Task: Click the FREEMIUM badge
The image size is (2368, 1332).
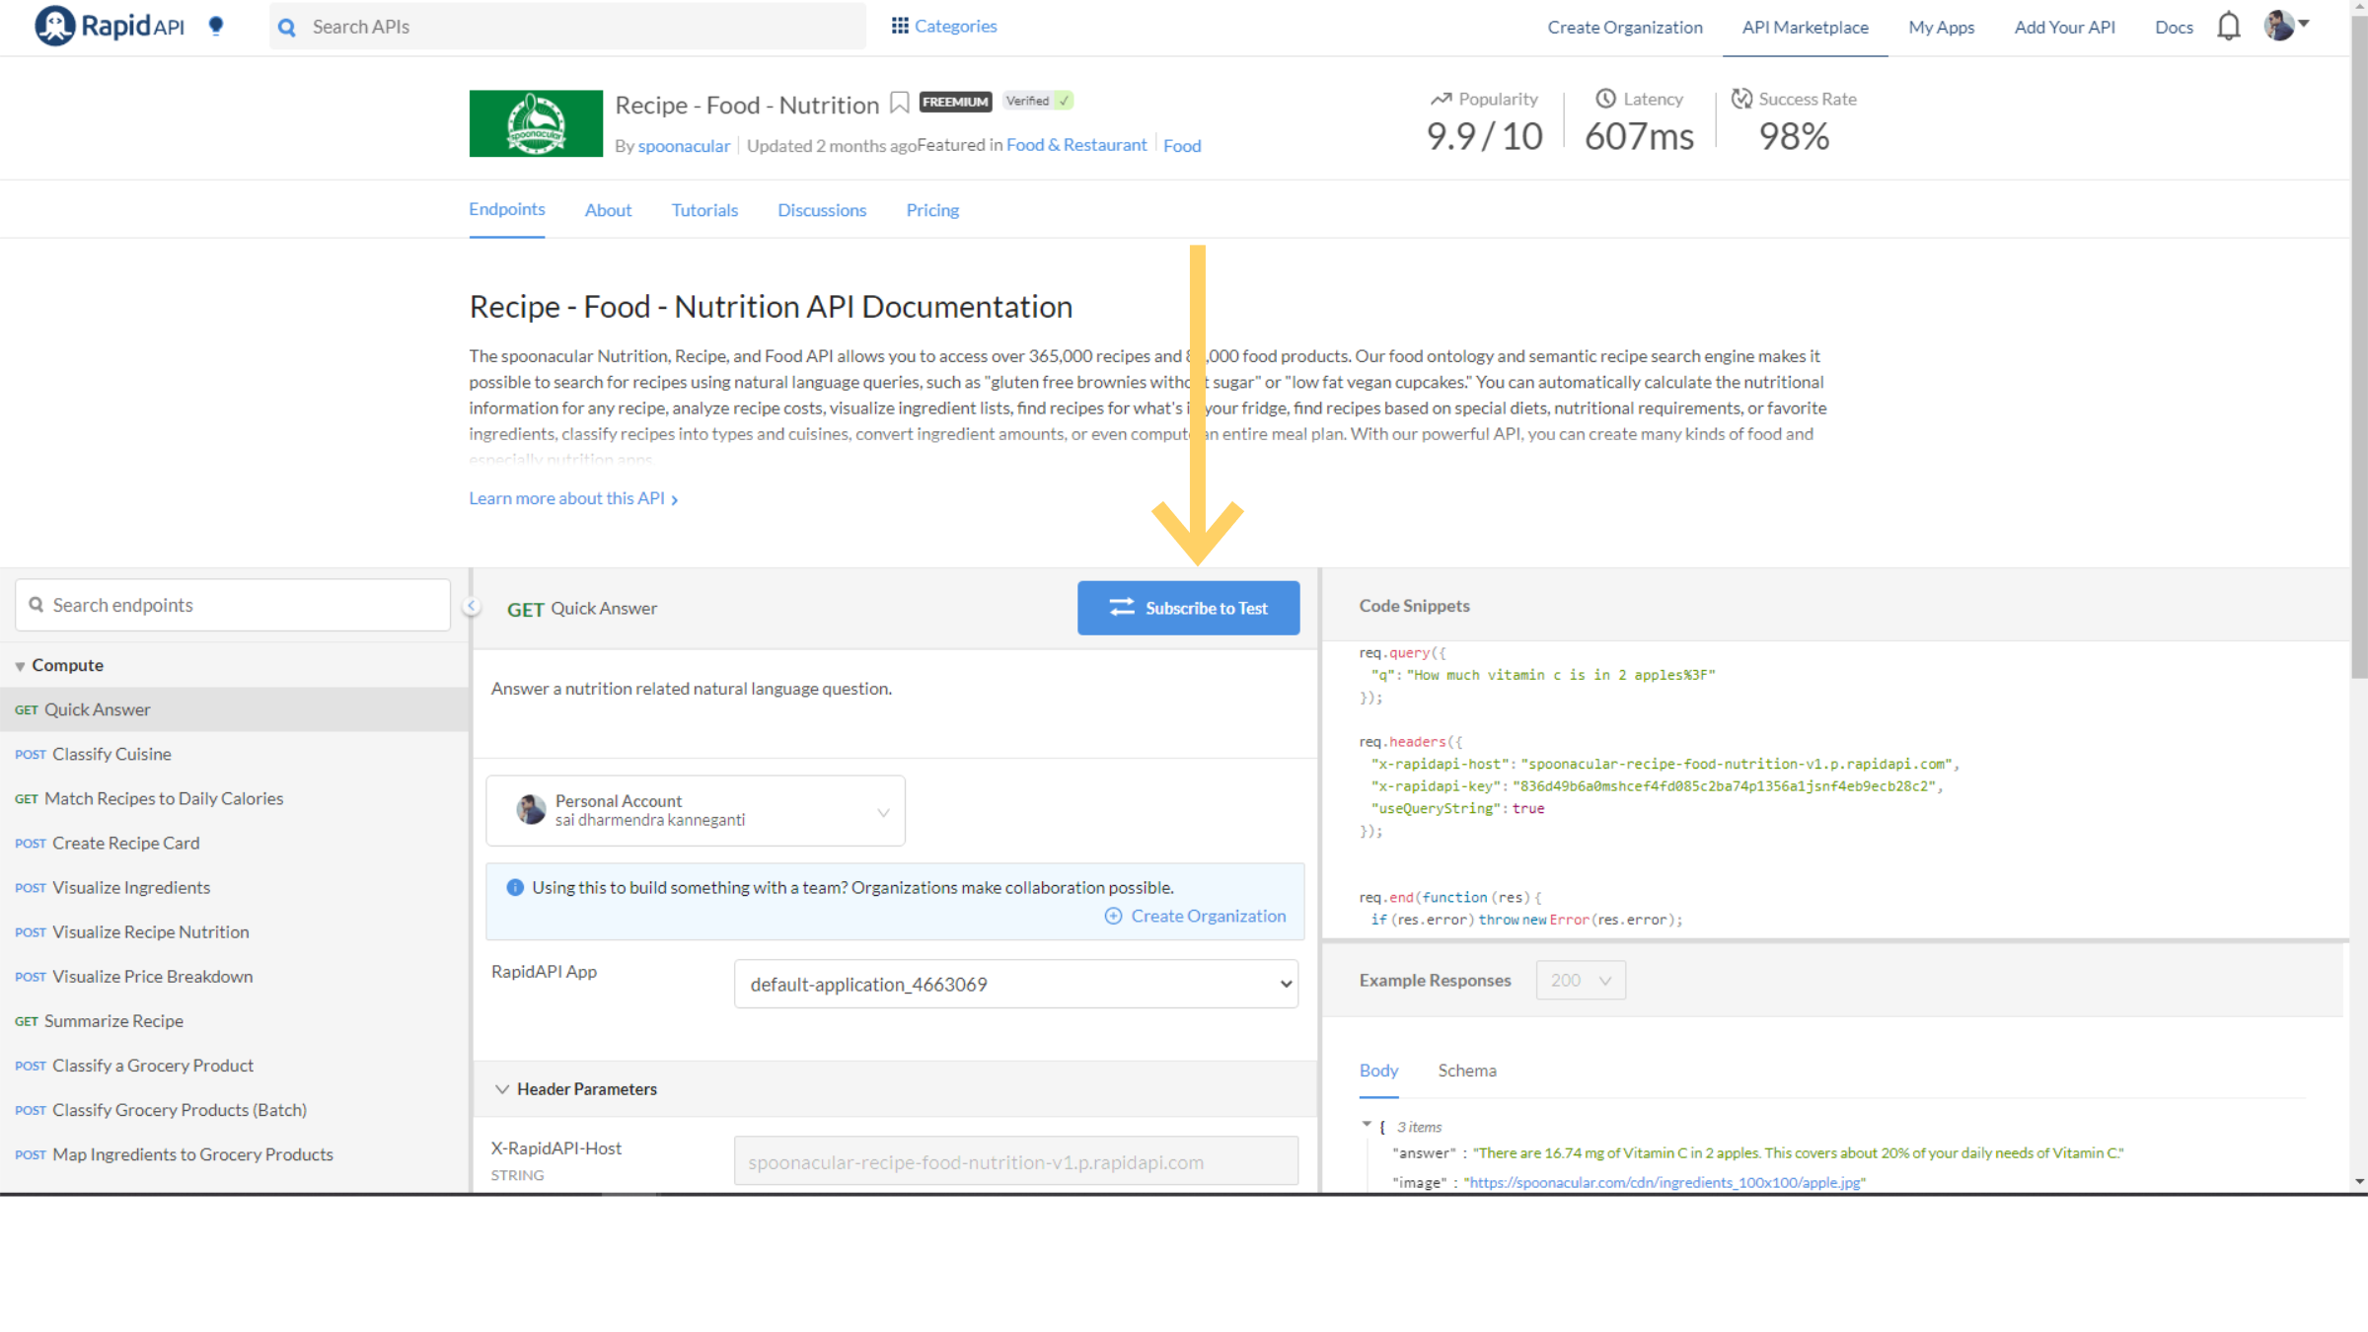Action: coord(955,102)
